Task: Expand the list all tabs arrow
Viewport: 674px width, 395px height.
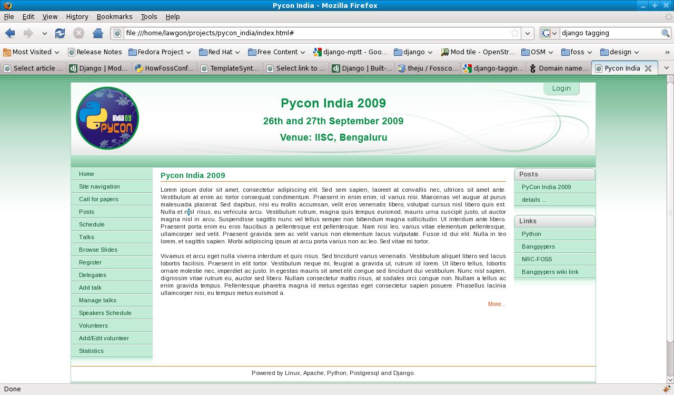Action: pos(666,68)
